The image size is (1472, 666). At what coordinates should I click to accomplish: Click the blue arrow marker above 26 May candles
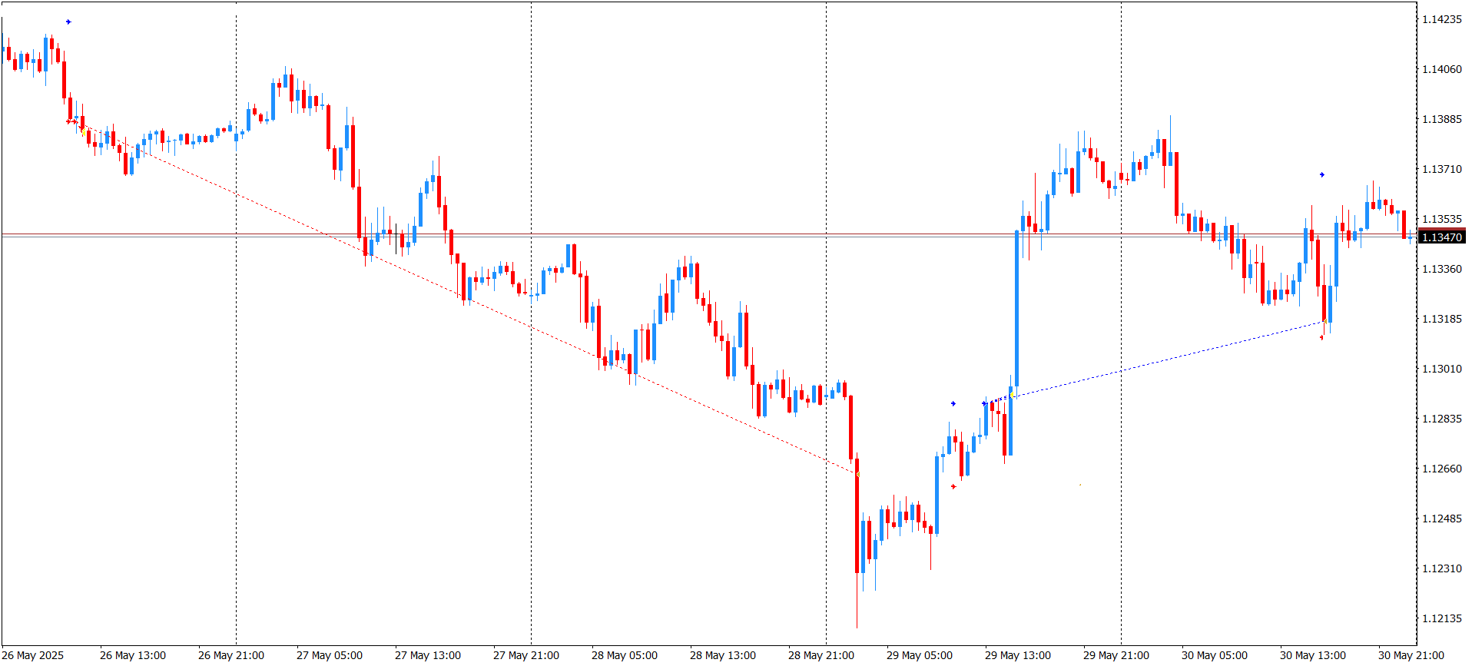click(x=68, y=22)
